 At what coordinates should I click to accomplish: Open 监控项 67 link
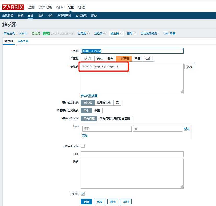click(x=100, y=34)
